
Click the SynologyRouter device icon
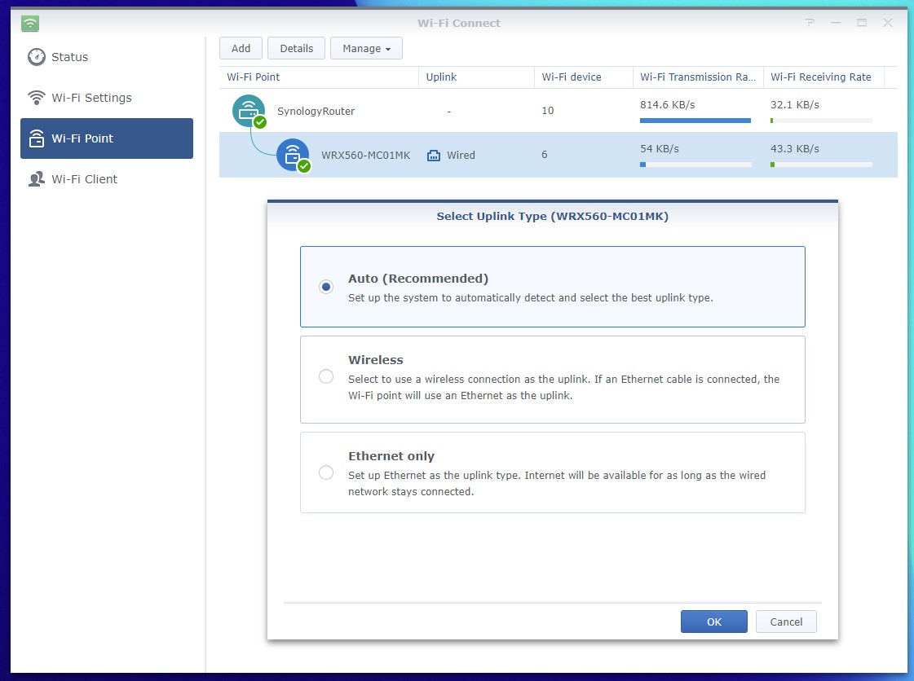click(249, 112)
